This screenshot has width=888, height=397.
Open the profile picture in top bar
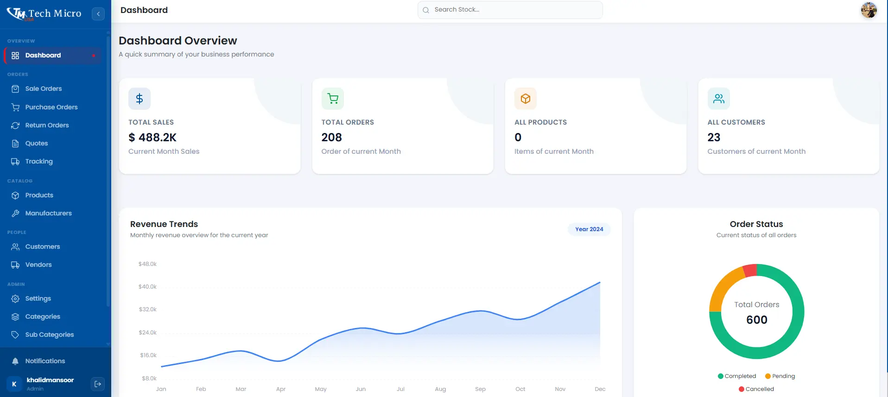point(869,10)
